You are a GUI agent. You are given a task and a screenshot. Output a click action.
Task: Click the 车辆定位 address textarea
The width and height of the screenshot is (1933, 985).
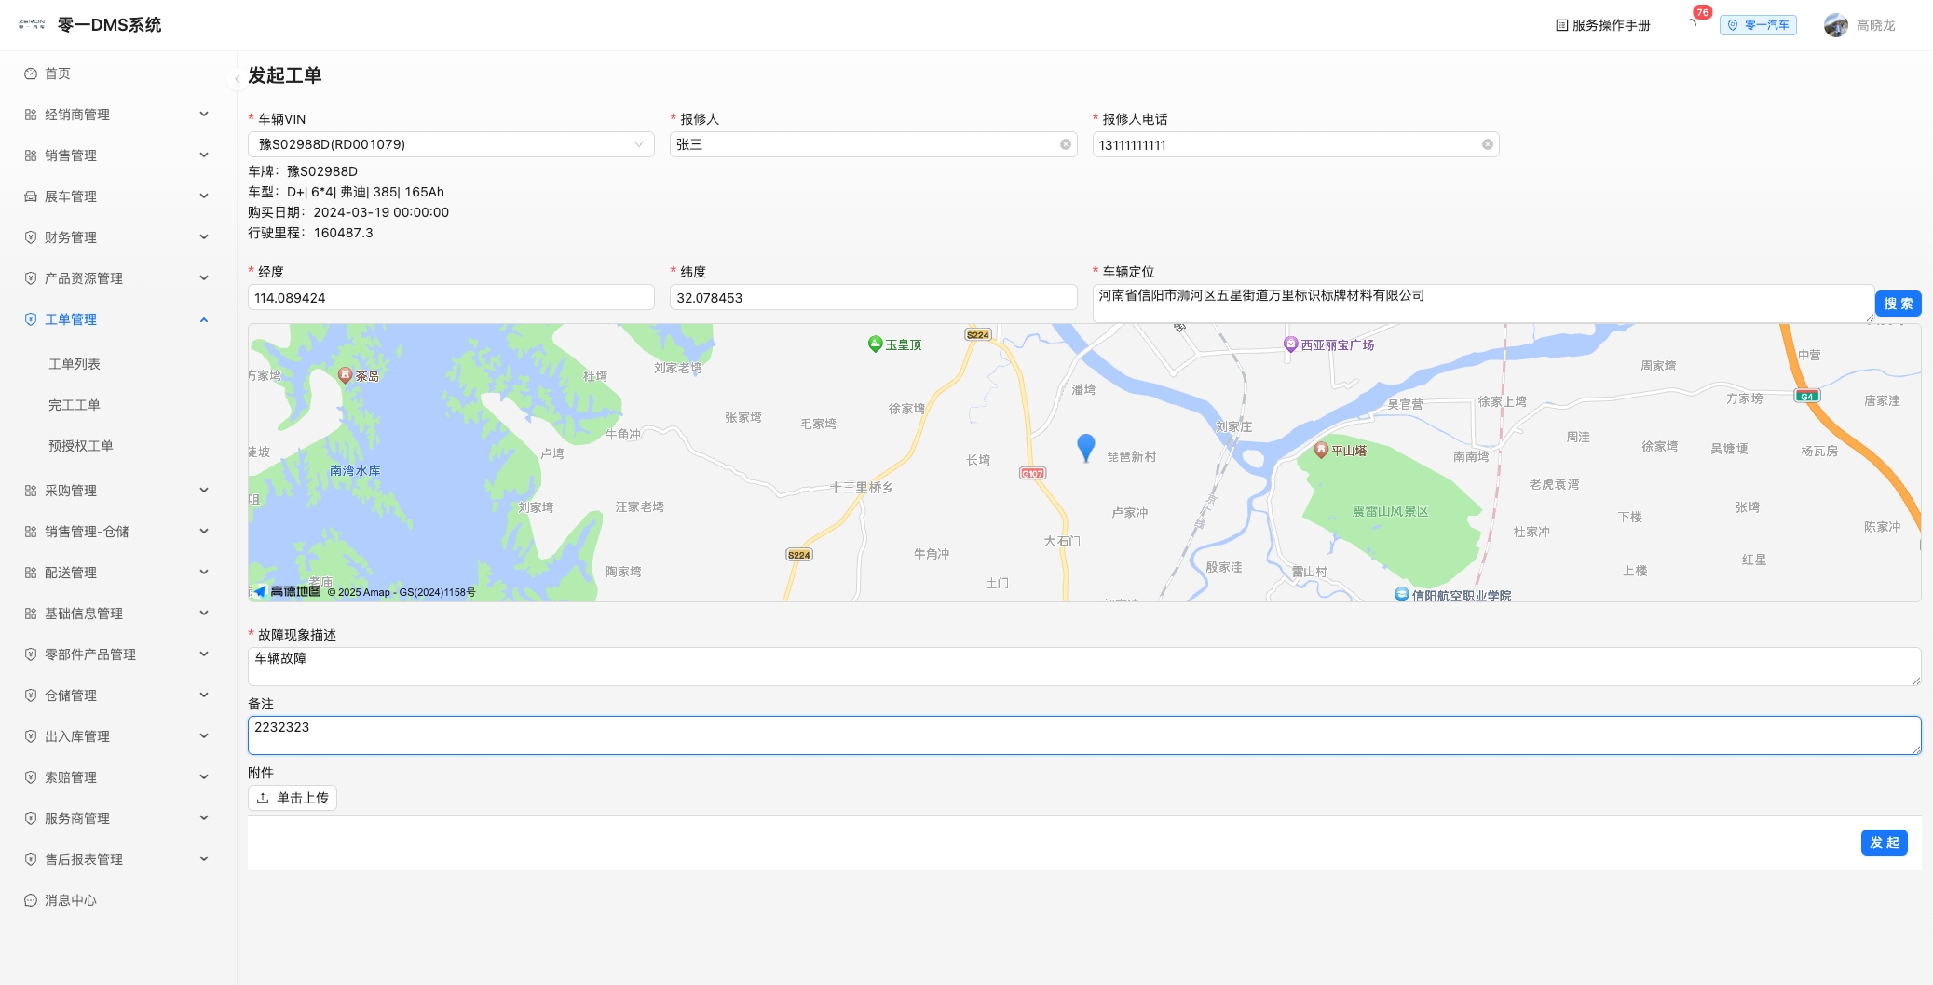1483,304
